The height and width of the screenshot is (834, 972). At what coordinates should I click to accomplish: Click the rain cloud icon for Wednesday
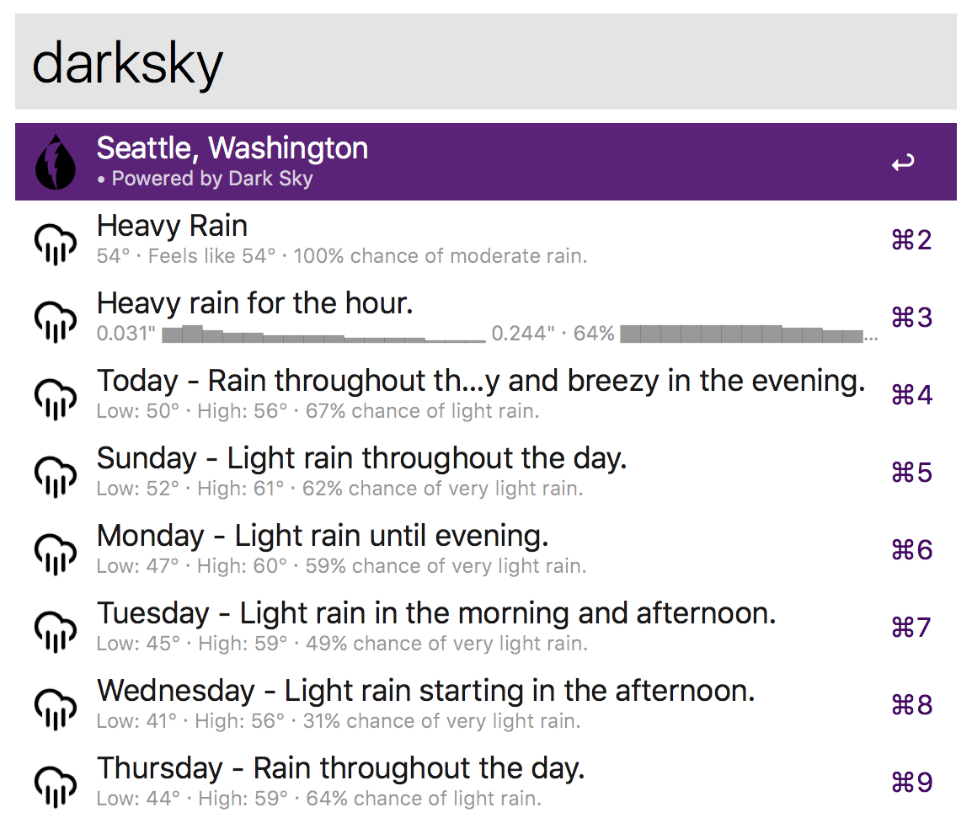tap(56, 709)
